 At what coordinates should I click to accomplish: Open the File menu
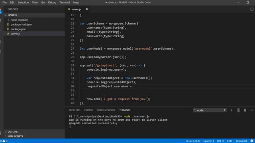click(4, 2)
